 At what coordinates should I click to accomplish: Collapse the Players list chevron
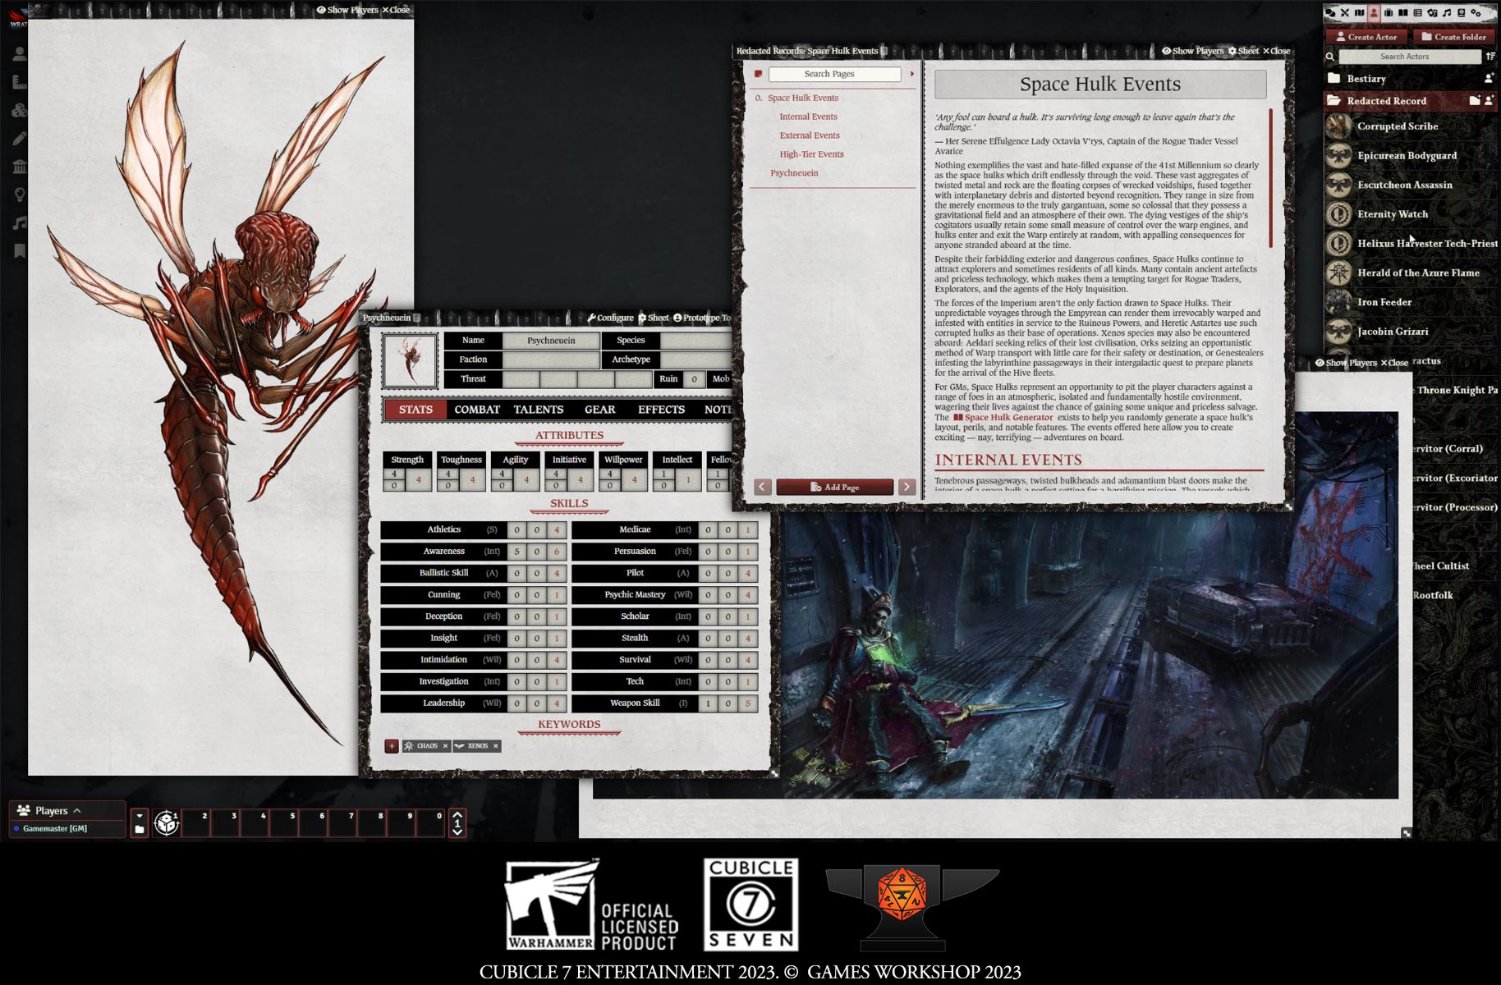tap(77, 811)
